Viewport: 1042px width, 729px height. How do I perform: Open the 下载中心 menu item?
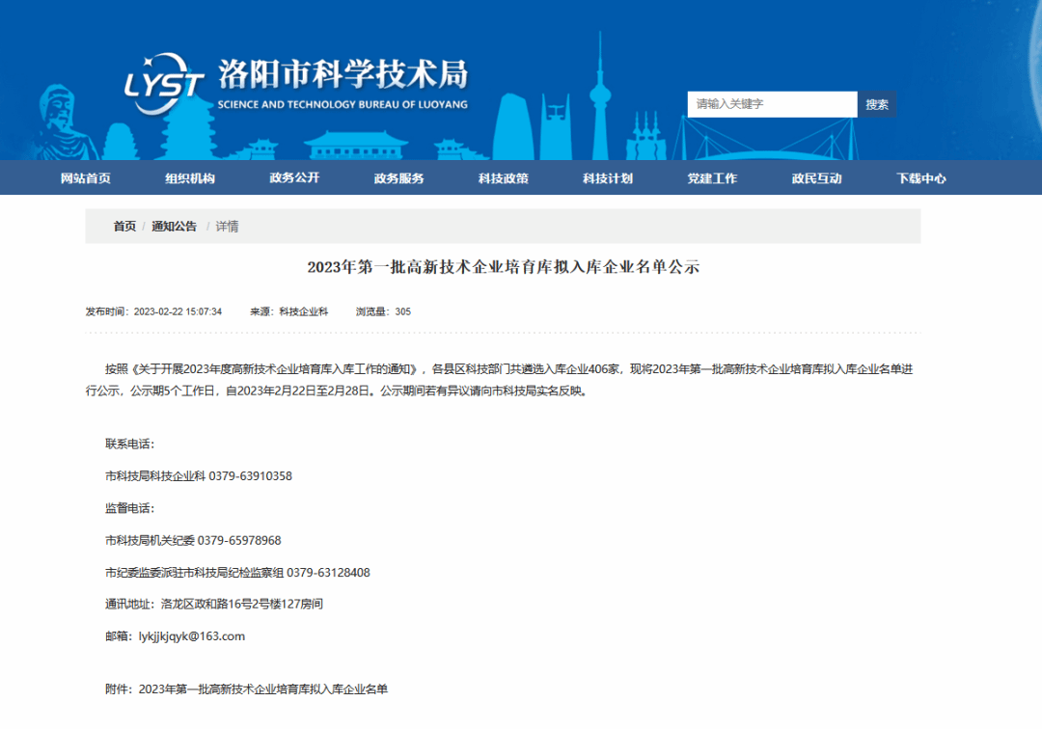click(921, 178)
